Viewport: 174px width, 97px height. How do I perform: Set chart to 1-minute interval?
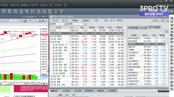[11, 21]
